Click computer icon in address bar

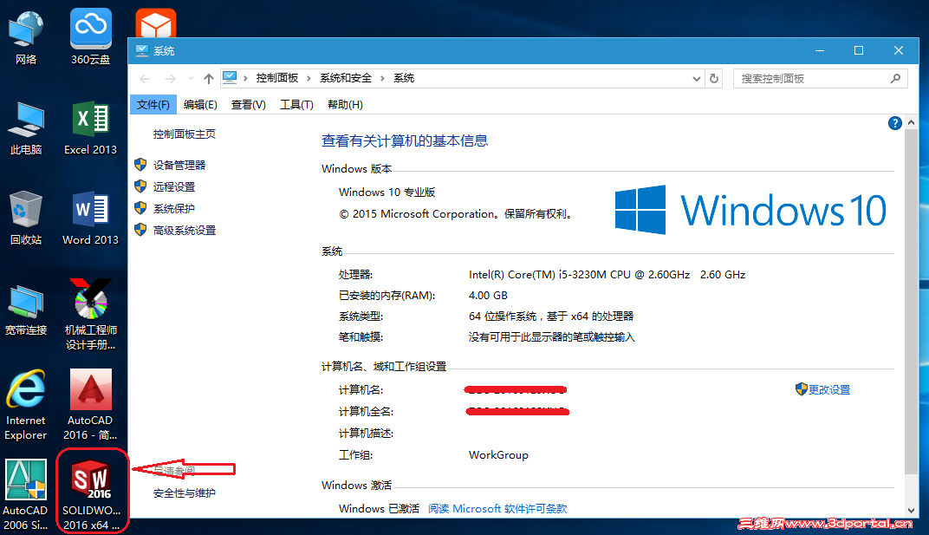click(x=230, y=78)
